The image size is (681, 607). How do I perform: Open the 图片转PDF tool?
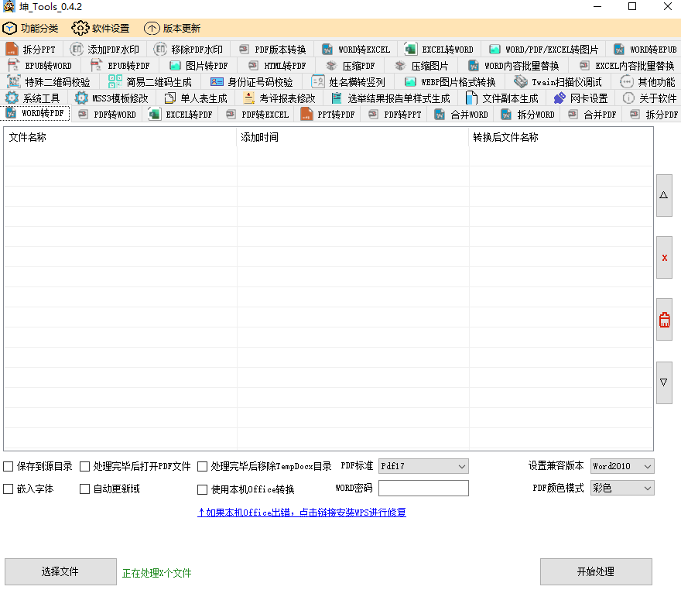(x=198, y=66)
